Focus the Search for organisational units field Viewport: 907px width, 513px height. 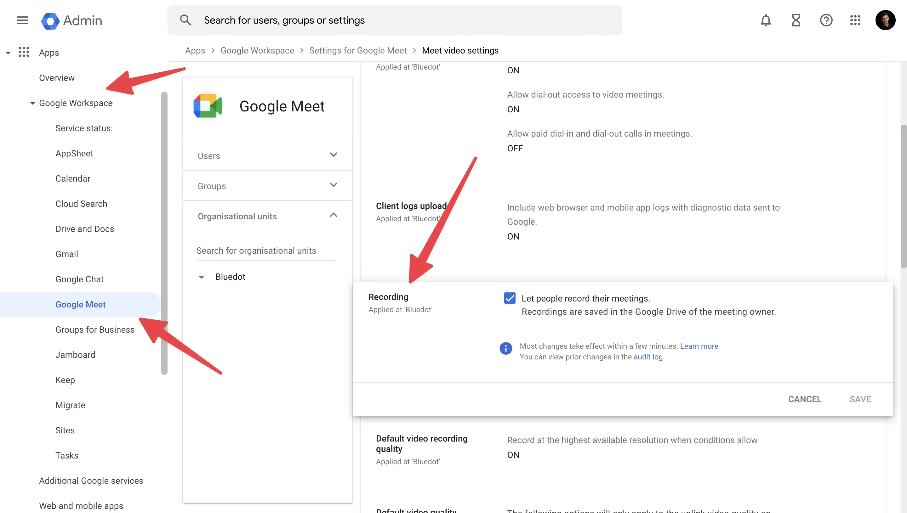(266, 251)
